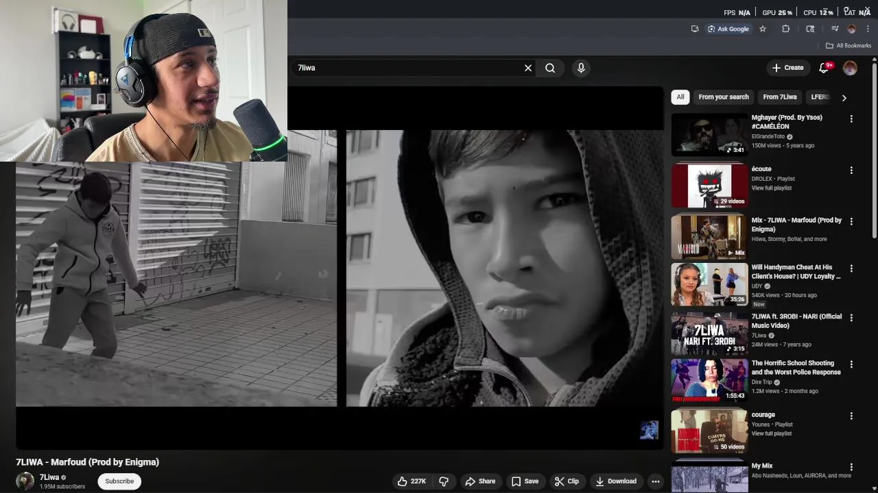The height and width of the screenshot is (493, 878).
Task: Open the Will Handyman Cheat thumbnail
Action: (x=709, y=284)
